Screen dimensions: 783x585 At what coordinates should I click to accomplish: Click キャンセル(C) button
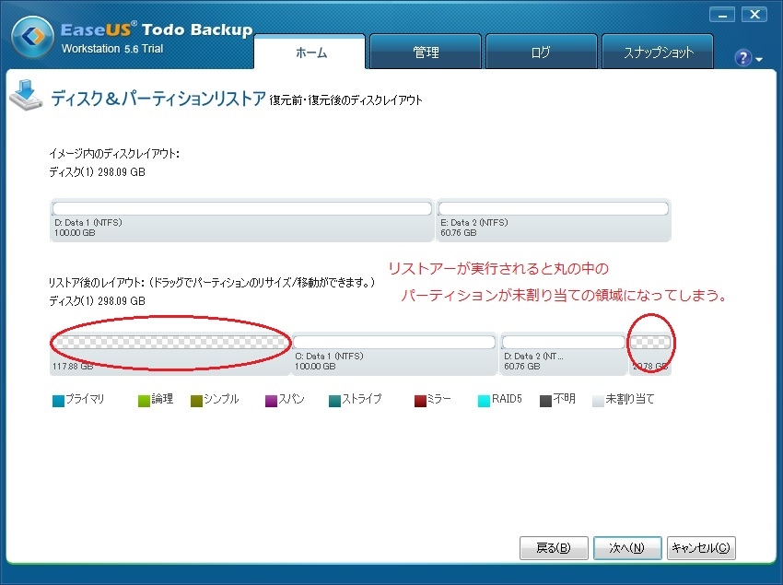[701, 548]
